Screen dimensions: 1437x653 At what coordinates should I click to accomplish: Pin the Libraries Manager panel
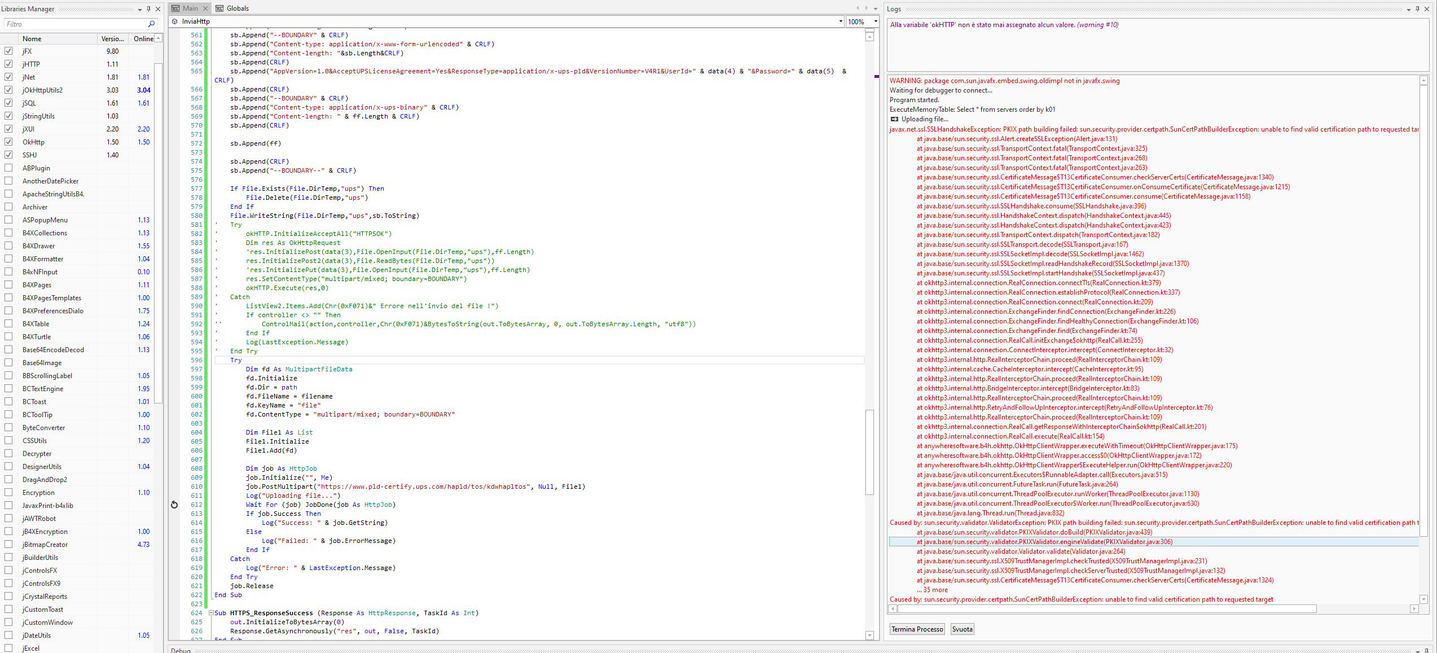coord(149,8)
